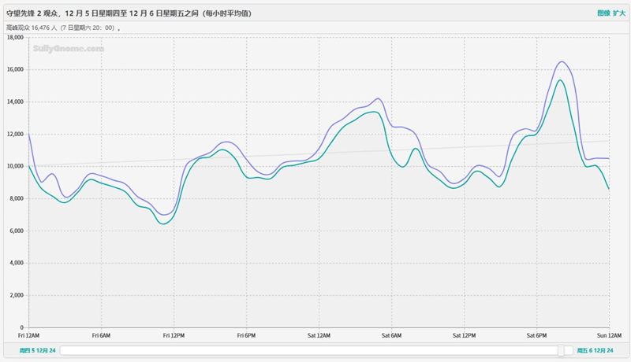The image size is (631, 362).
Task: Click the 高峰观众 16,476 人 peak subtitle
Action: [x=61, y=28]
